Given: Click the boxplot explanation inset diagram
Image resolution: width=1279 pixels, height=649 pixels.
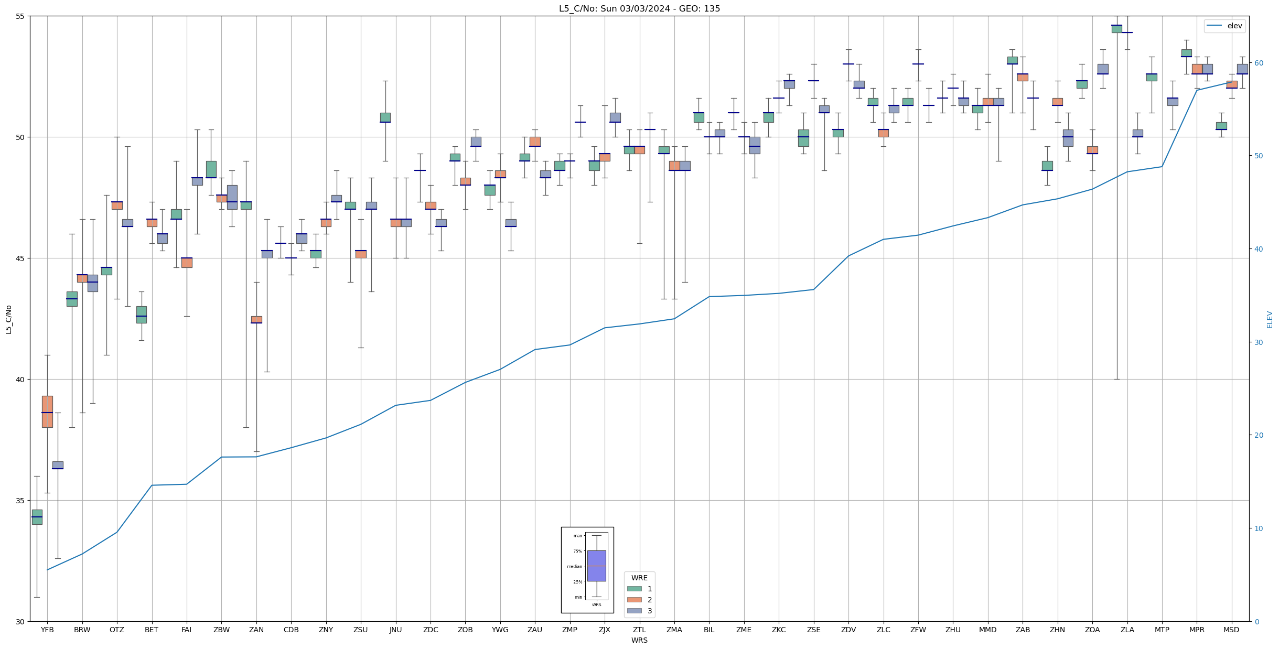Looking at the screenshot, I should [587, 570].
